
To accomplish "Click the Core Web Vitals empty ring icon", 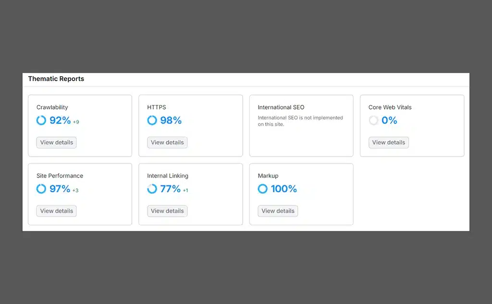I will click(x=373, y=120).
